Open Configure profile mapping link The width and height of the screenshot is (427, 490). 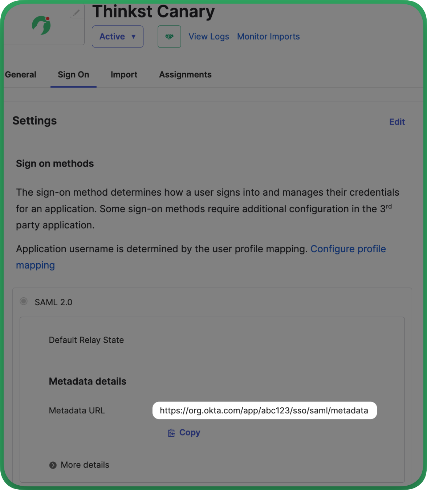tap(201, 257)
